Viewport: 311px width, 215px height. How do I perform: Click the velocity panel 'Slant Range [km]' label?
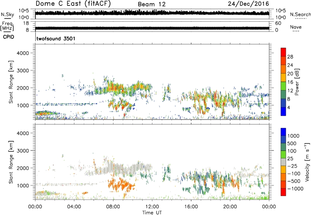tap(11, 162)
